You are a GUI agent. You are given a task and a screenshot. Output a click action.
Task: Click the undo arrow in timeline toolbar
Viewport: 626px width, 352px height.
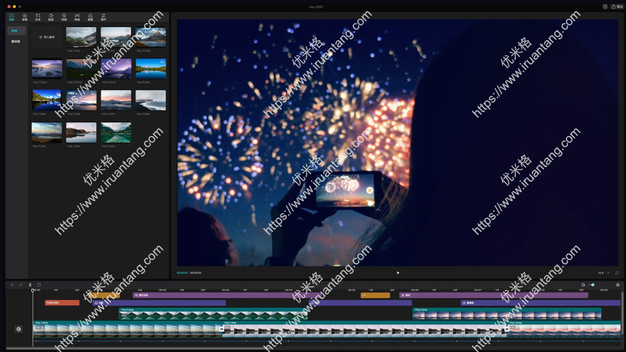point(12,285)
